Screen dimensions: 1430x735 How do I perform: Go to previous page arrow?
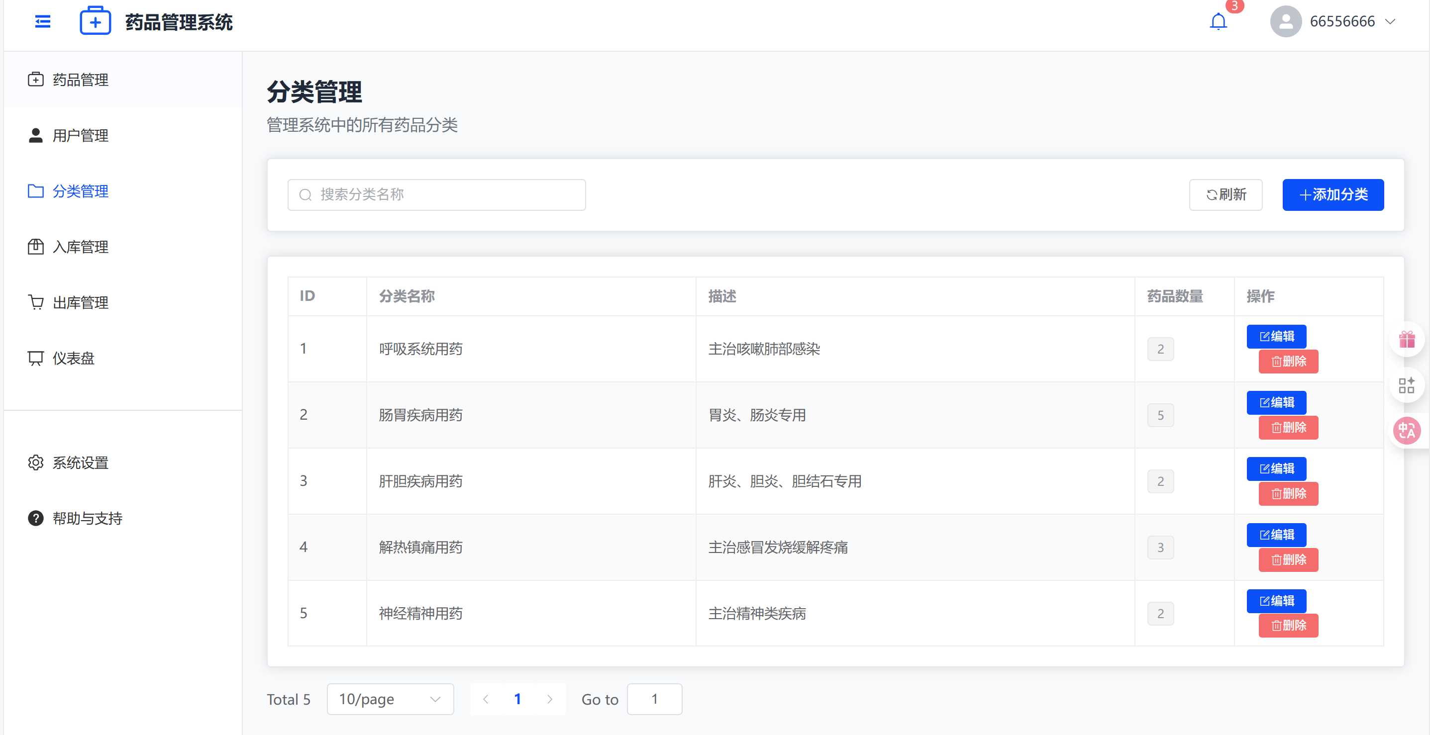pyautogui.click(x=486, y=699)
